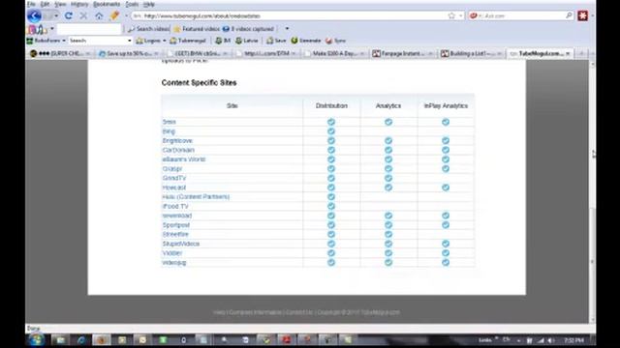Open the File menu
This screenshot has width=620, height=348.
point(31,4)
